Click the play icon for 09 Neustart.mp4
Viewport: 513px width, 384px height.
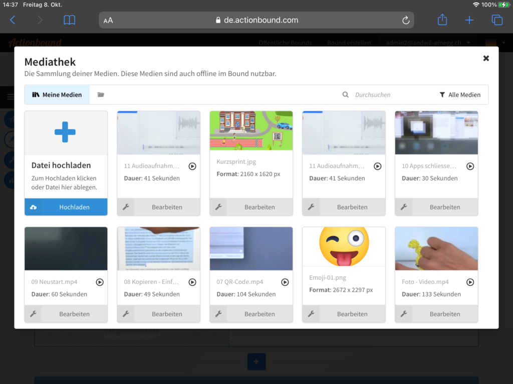(x=100, y=282)
